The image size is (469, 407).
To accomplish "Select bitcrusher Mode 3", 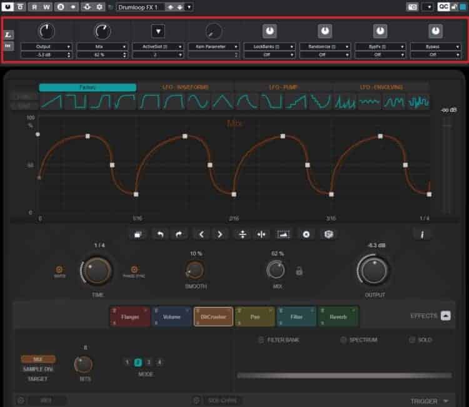I will coord(148,362).
